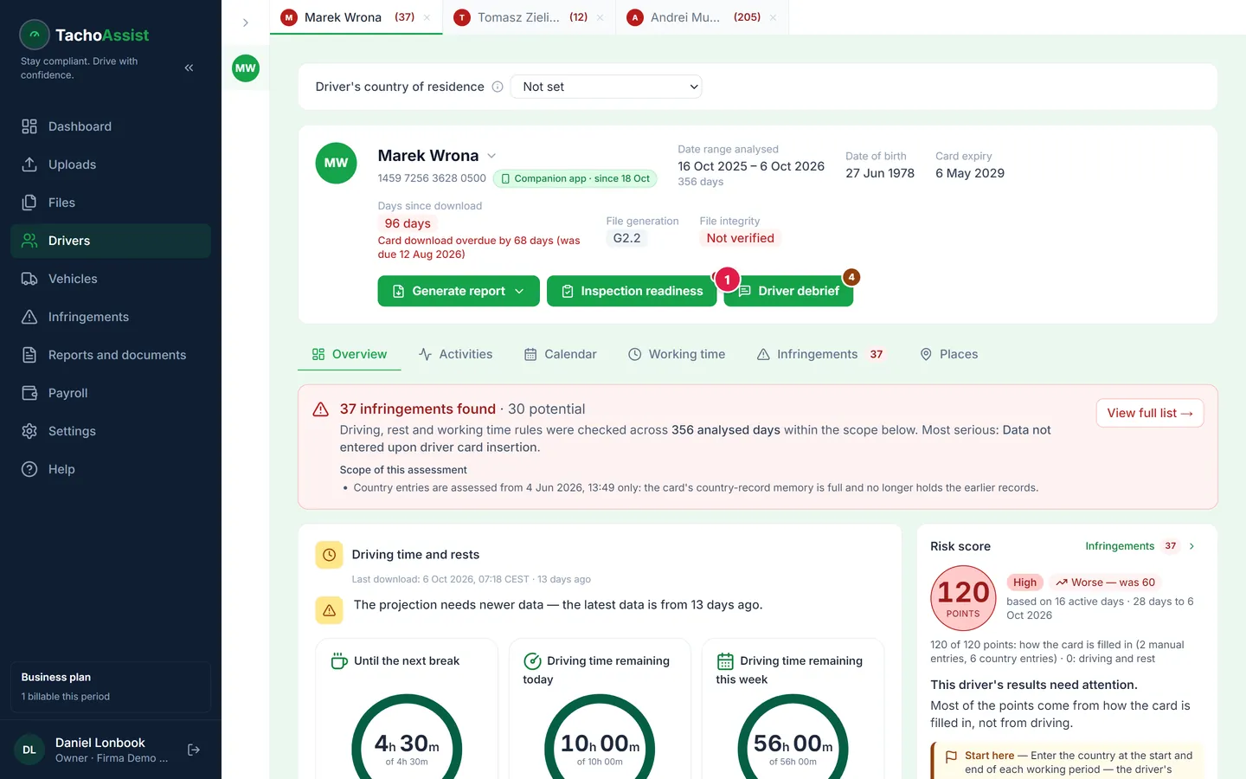Image resolution: width=1246 pixels, height=779 pixels.
Task: Go to Uploads in the sidebar
Action: coord(111,164)
